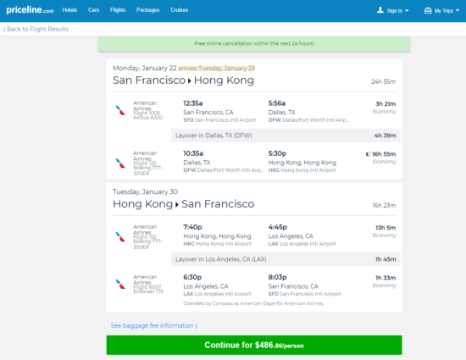Image resolution: width=466 pixels, height=360 pixels.
Task: Click American Airlines logo for Flight 6007
Action: coord(120,285)
